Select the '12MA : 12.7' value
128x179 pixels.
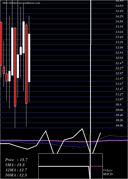tap(16, 170)
